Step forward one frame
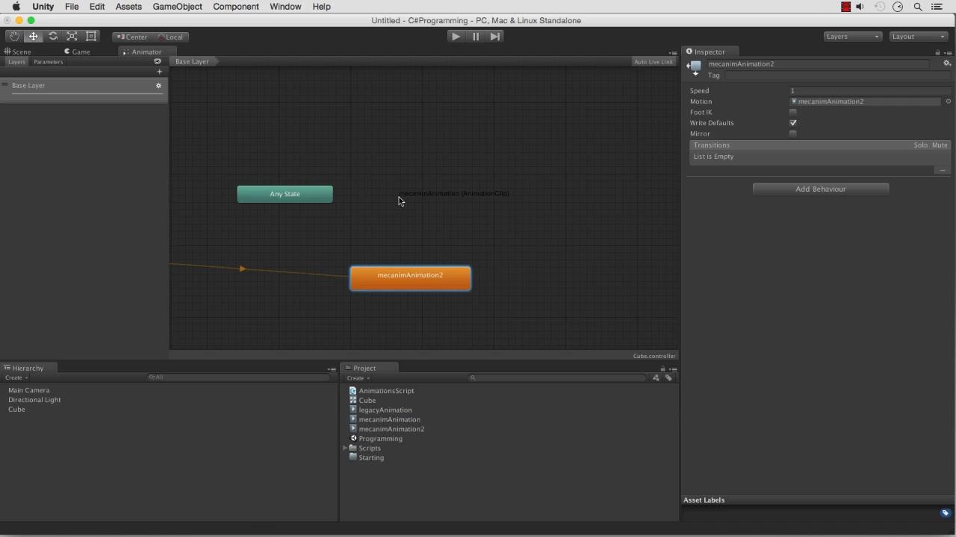Image resolution: width=956 pixels, height=537 pixels. tap(495, 36)
